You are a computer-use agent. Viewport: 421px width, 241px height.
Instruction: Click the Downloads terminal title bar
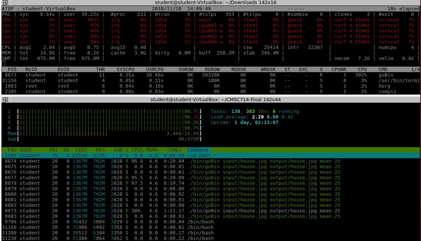point(215,3)
